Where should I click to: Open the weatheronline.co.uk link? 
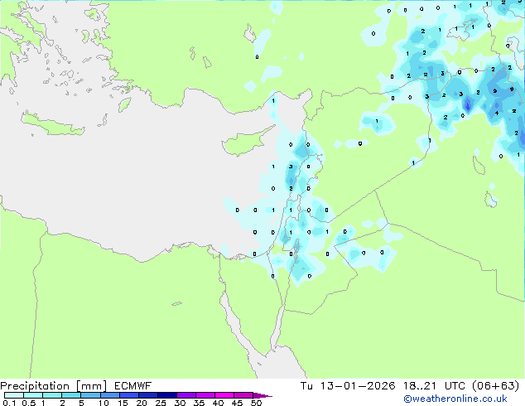455,399
